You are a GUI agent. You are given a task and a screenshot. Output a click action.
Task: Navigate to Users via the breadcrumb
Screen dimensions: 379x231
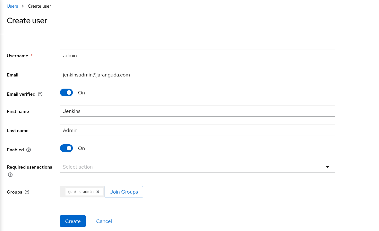click(x=12, y=6)
